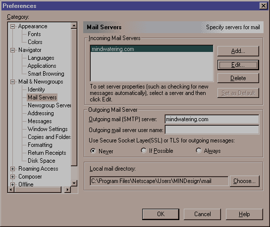Image resolution: width=270 pixels, height=227 pixels.
Task: Select Applications in the category tree
Action: tap(42, 66)
